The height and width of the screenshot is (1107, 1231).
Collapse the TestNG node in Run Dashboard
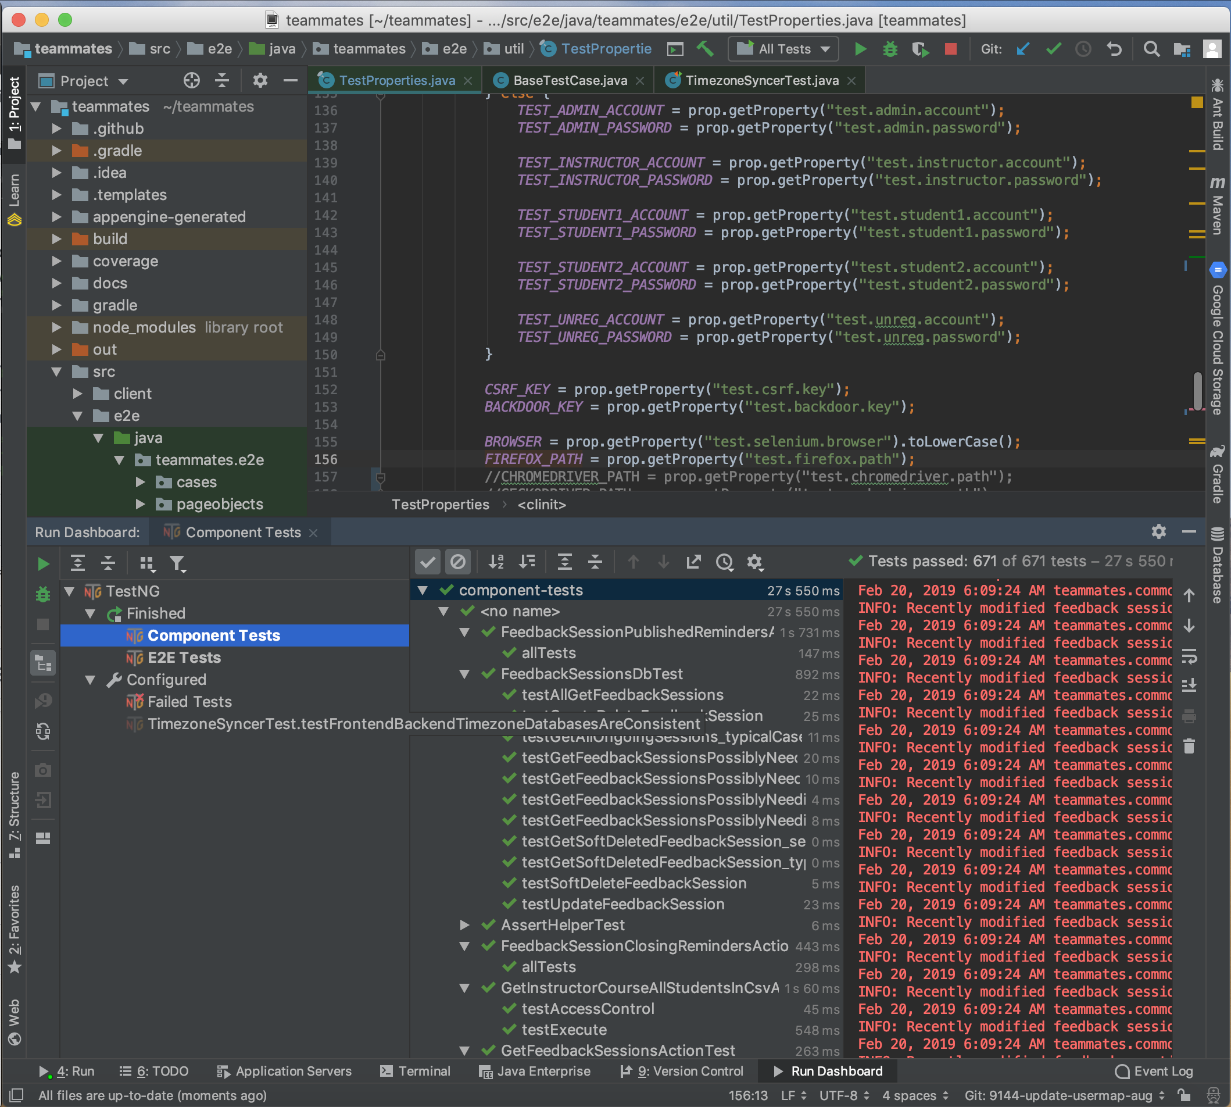[69, 591]
